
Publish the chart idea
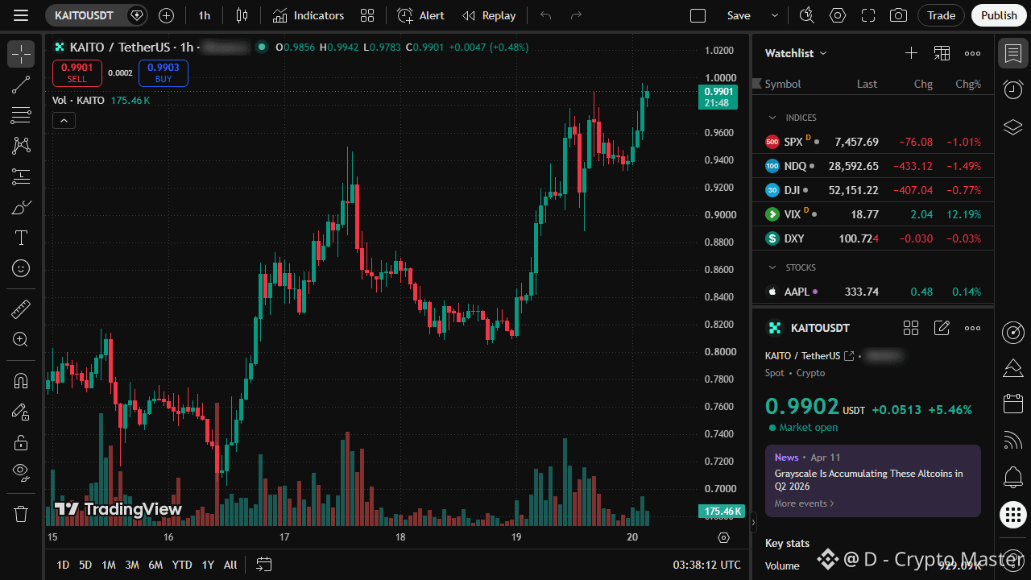click(x=1000, y=15)
